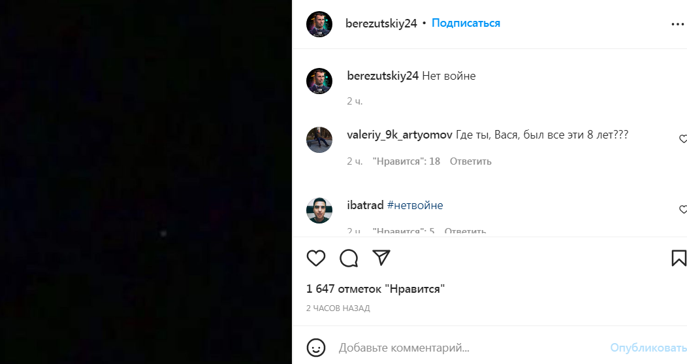Save post with bookmark icon
Image resolution: width=687 pixels, height=364 pixels.
click(679, 258)
